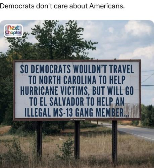
Task: Click the left support post of the billboard
Action: pyautogui.click(x=39, y=140)
